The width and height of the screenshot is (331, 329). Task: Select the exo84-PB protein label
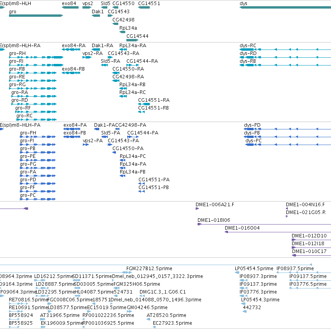pos(75,133)
